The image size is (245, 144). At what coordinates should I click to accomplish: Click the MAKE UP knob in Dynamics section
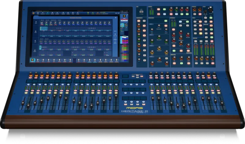point(181,43)
